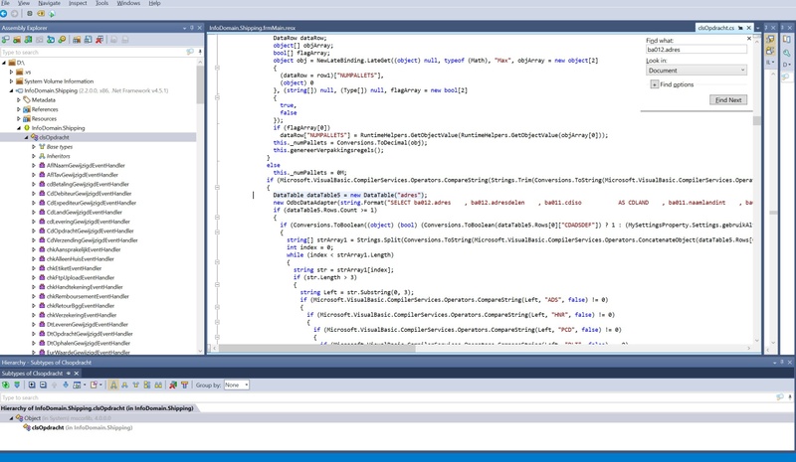This screenshot has height=462, width=796.
Task: Click the Assembly Explorer vertical scrollbar
Action: [x=200, y=83]
